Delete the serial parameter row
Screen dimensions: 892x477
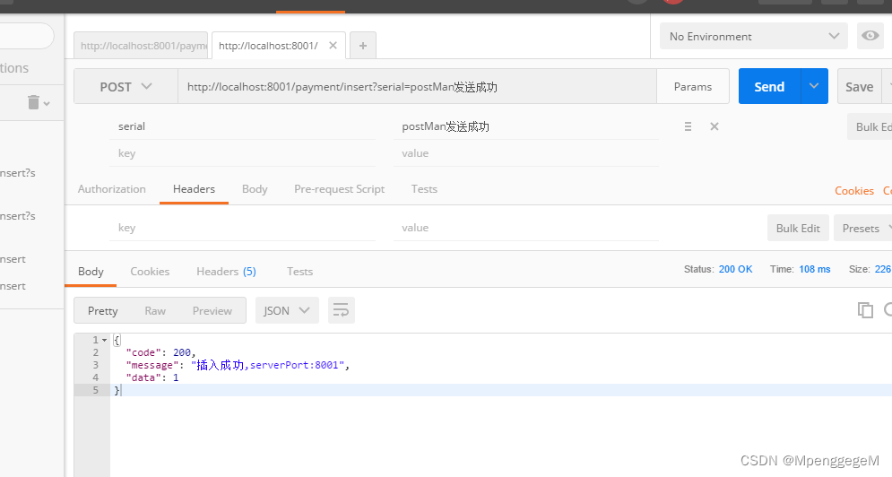pos(714,126)
